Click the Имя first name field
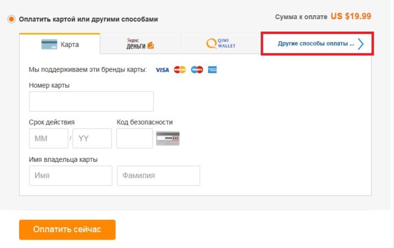 click(70, 175)
